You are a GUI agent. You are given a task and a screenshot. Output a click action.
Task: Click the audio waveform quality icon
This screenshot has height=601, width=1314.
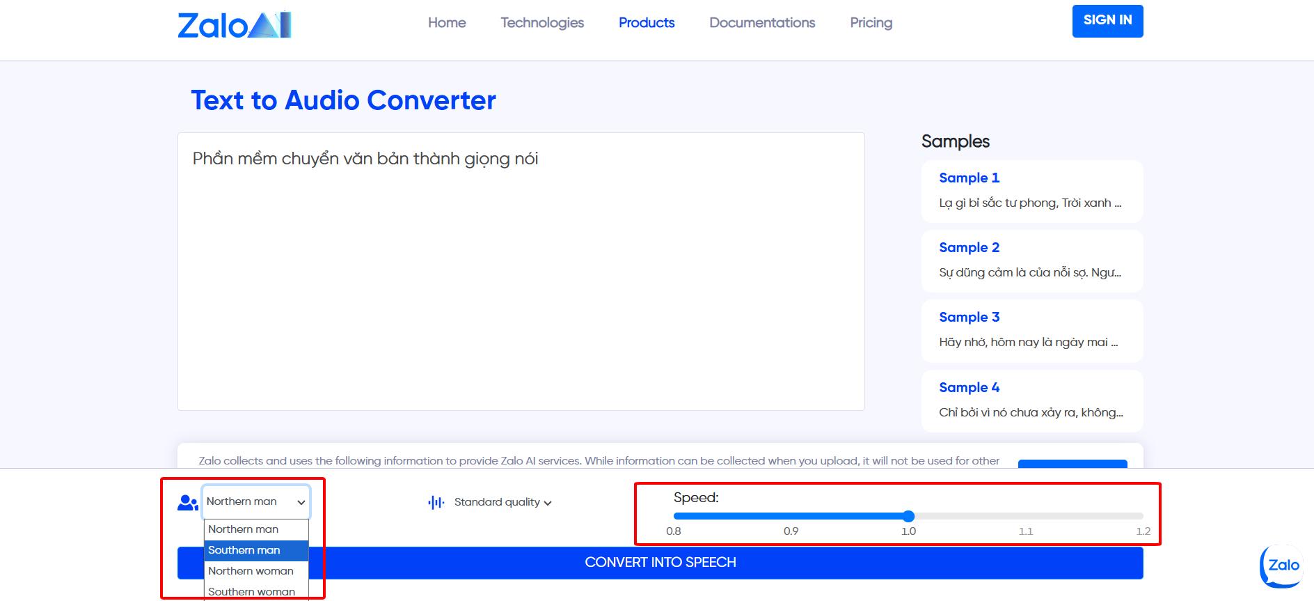pos(436,502)
